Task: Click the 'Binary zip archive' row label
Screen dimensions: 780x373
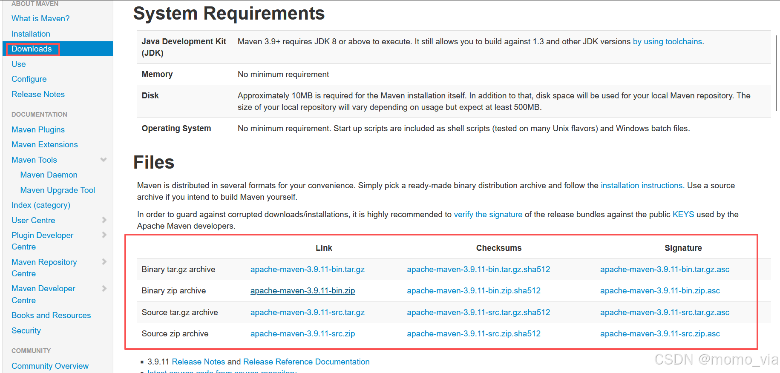Action: click(x=173, y=290)
